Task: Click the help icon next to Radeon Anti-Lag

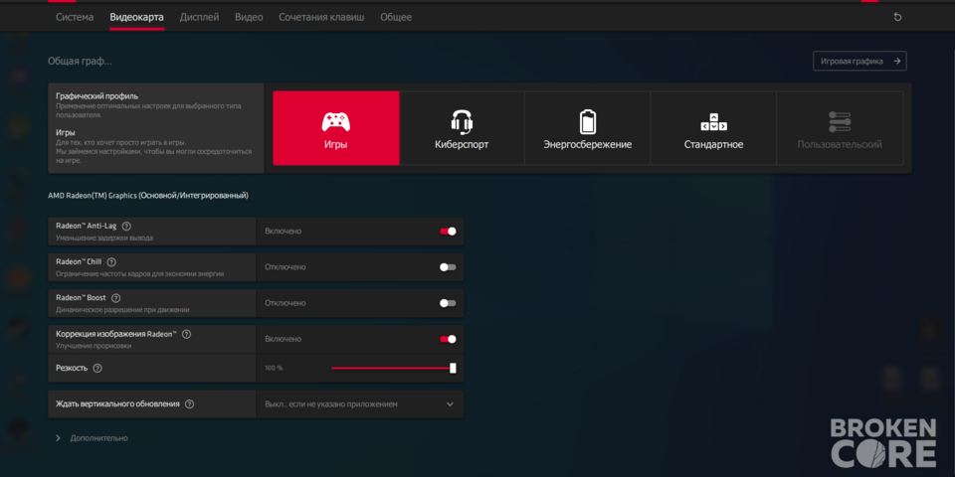Action: tap(126, 226)
